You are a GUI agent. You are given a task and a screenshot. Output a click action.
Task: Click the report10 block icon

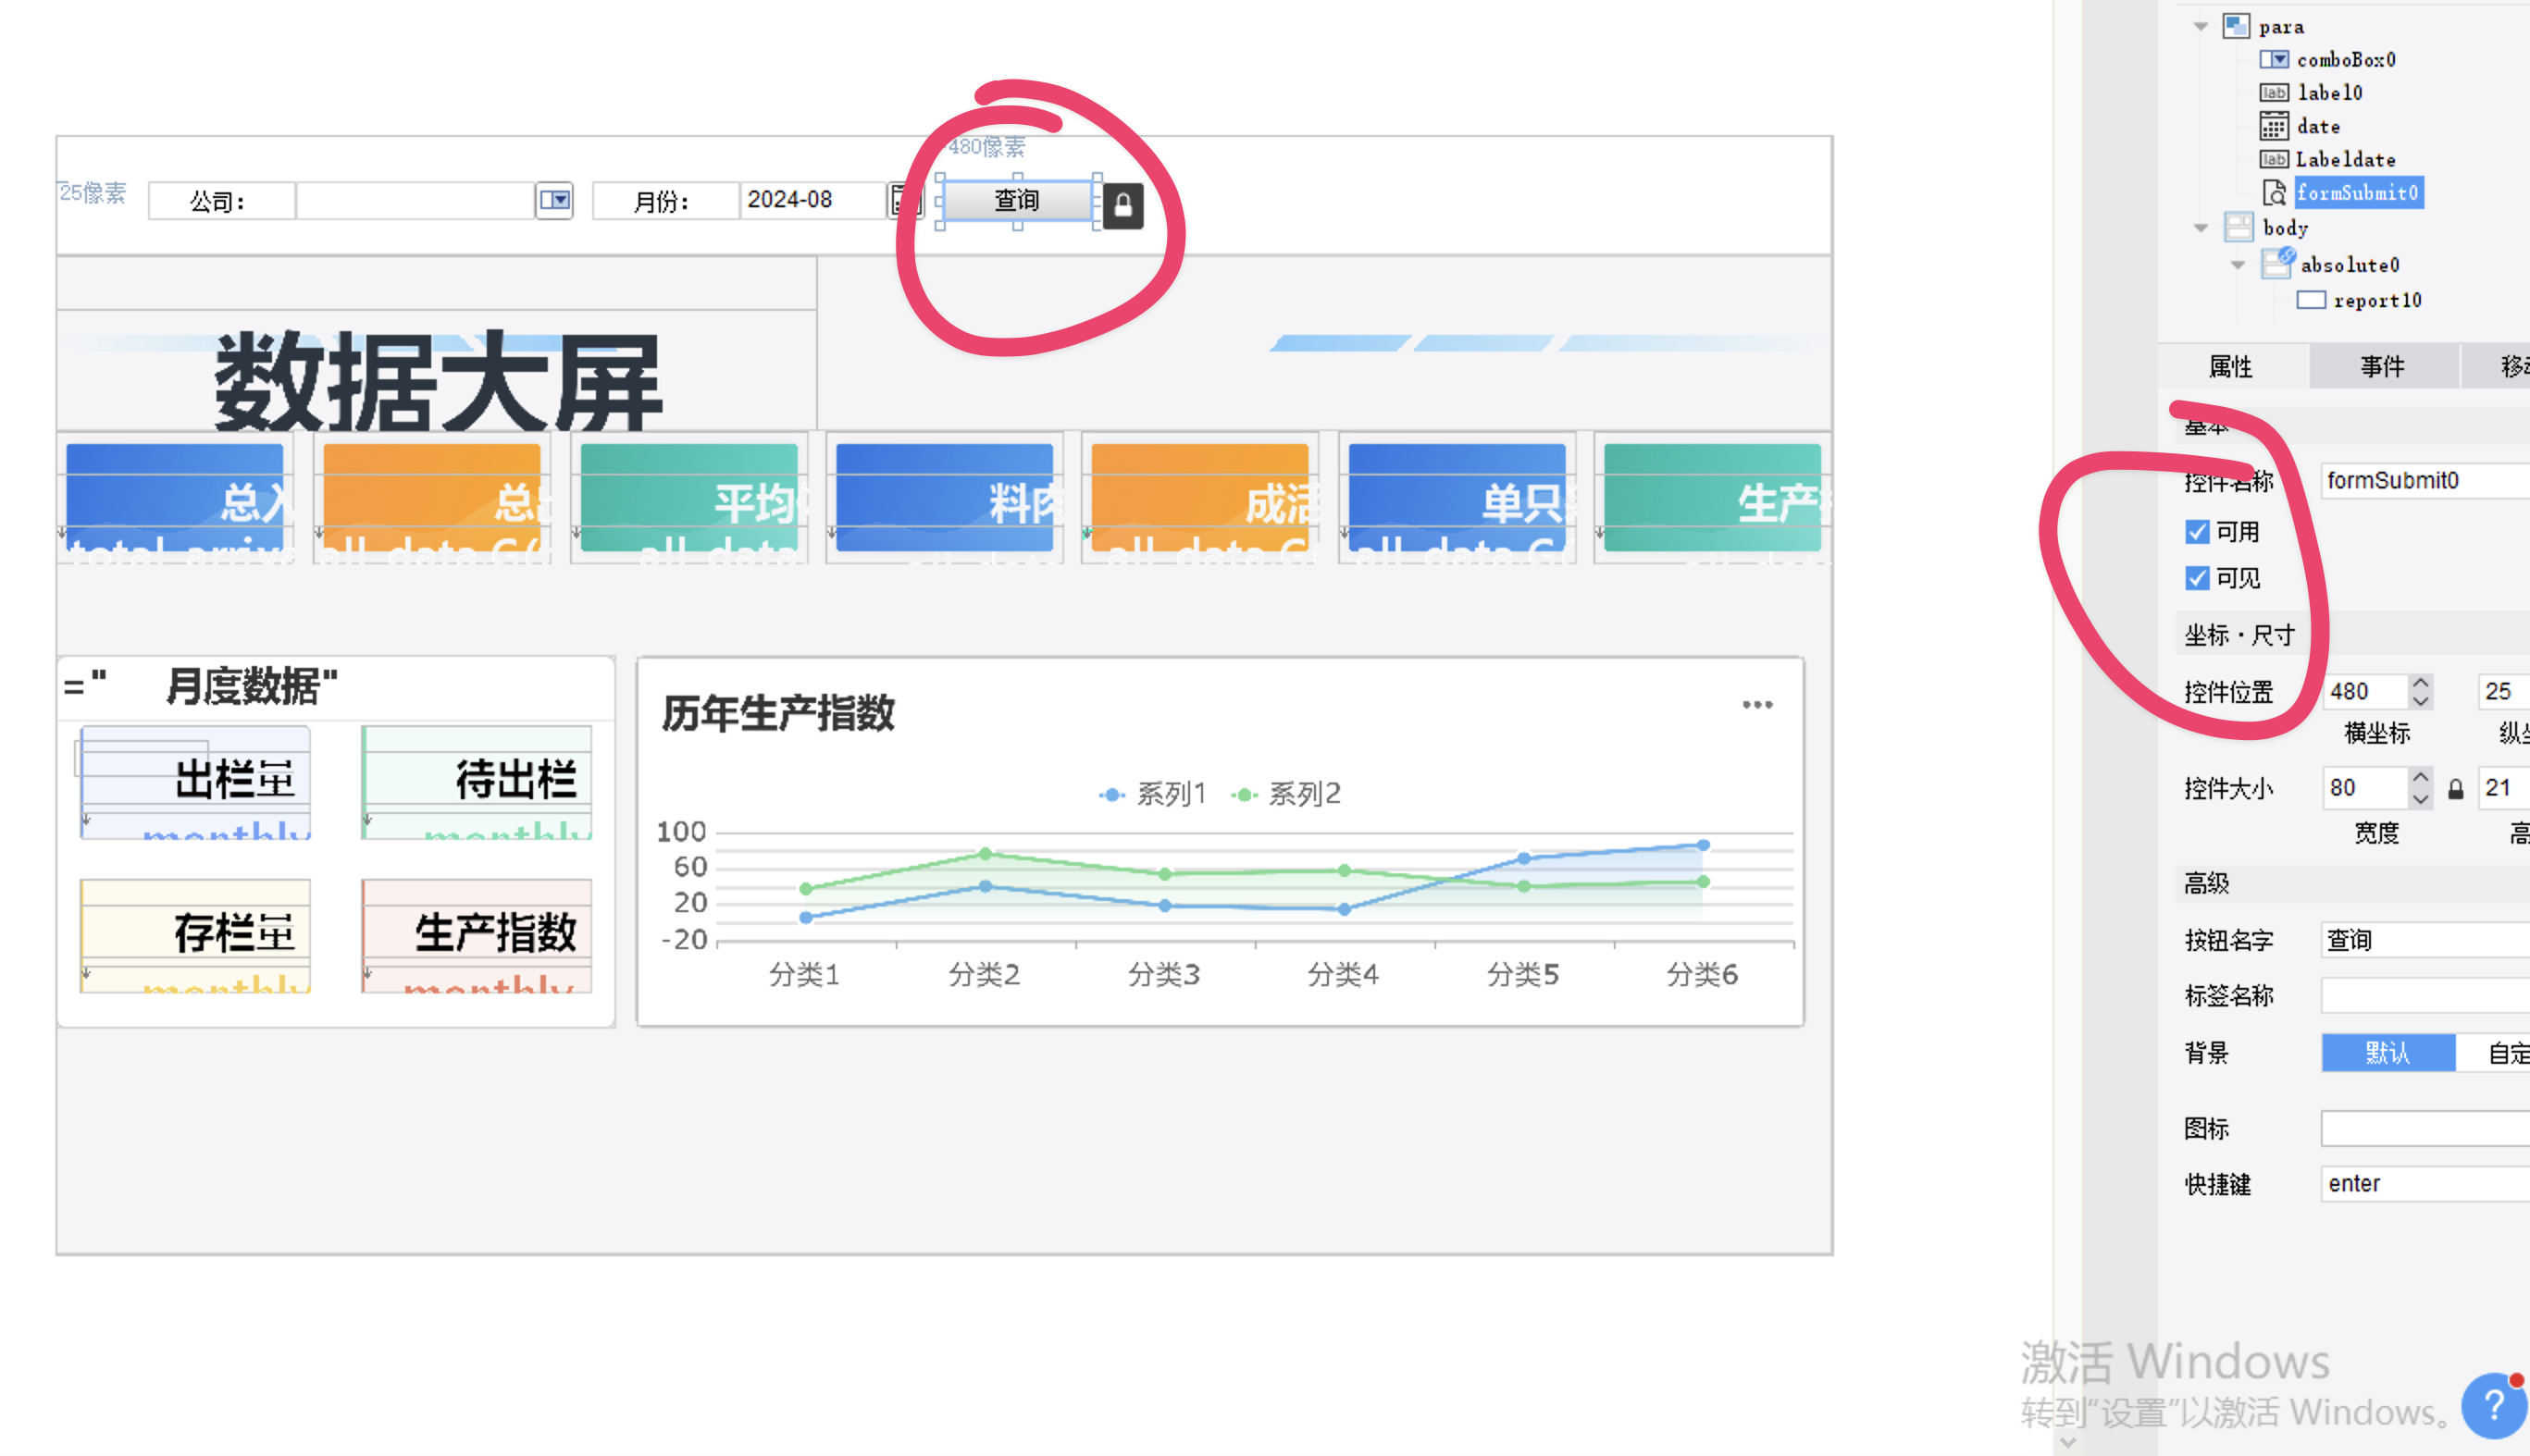point(2311,300)
